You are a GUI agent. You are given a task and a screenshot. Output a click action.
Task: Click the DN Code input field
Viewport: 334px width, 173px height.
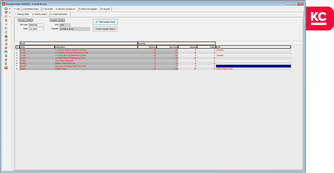(36, 25)
